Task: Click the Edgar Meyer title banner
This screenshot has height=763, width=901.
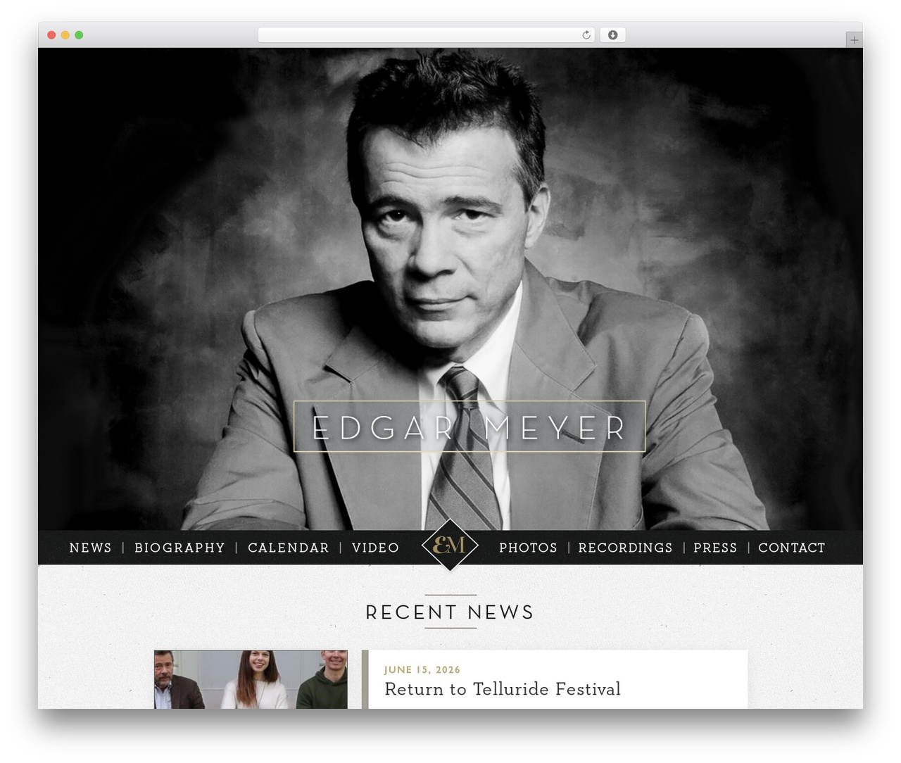Action: coord(470,427)
